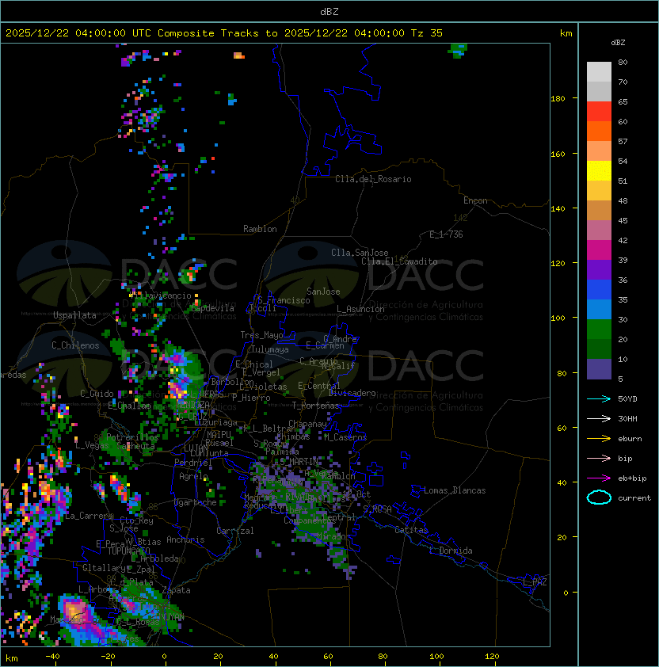The image size is (659, 667).
Task: Click the 'Capdevila' label
Action: (212, 308)
